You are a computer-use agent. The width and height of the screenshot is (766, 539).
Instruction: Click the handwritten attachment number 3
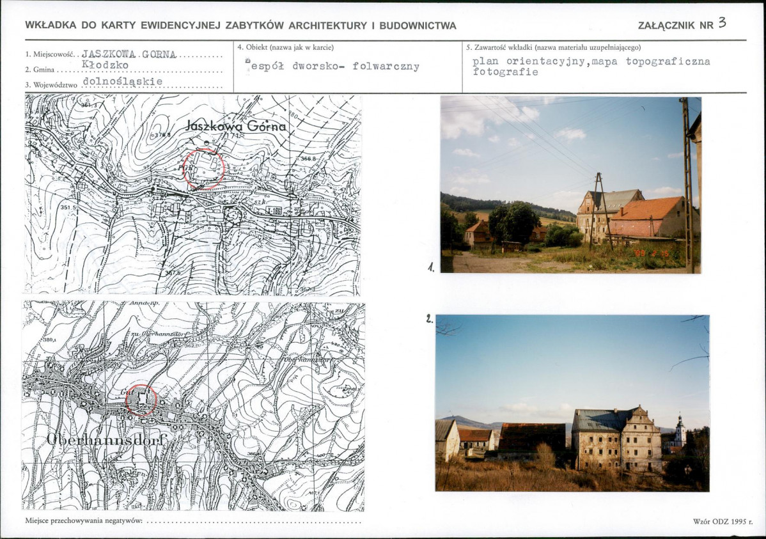(x=722, y=23)
